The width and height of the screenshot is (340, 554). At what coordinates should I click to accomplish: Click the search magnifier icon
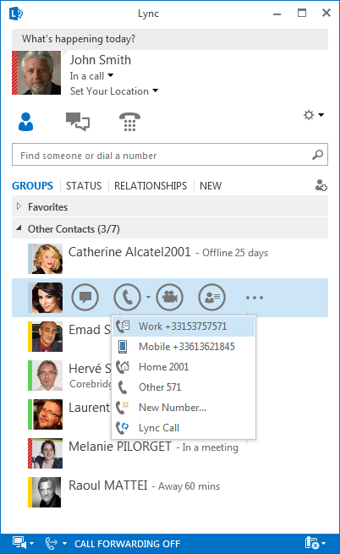point(317,155)
